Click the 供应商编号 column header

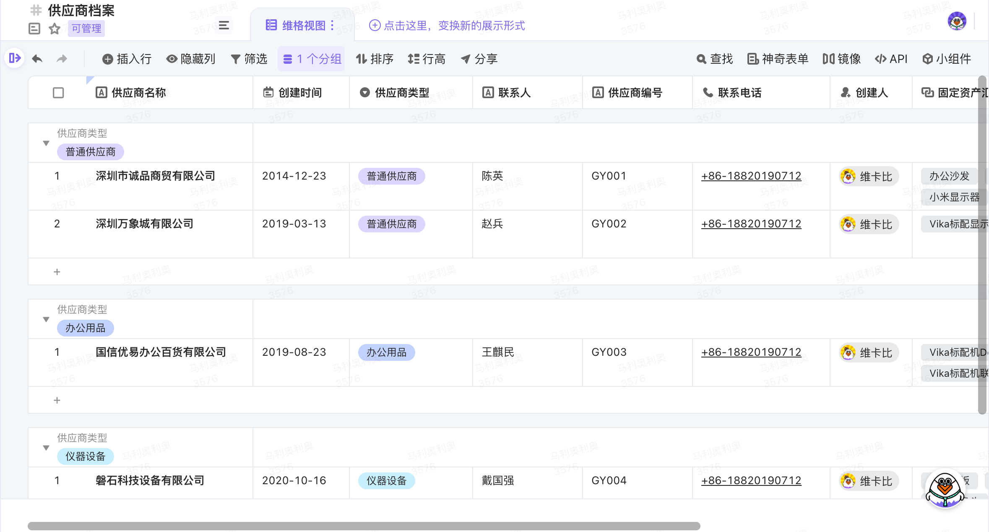638,93
